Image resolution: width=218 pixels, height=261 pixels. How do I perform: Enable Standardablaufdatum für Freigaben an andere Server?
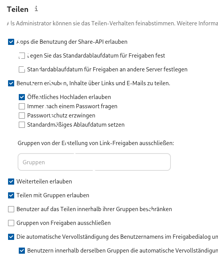(22, 69)
